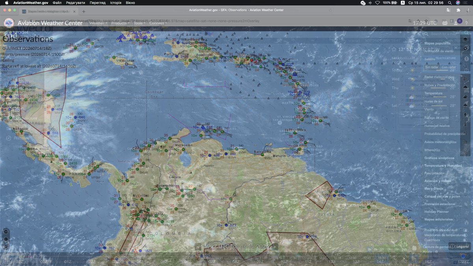473x266 pixels.
Task: Select the snowflake icon in right toolbar
Action: click(x=465, y=151)
